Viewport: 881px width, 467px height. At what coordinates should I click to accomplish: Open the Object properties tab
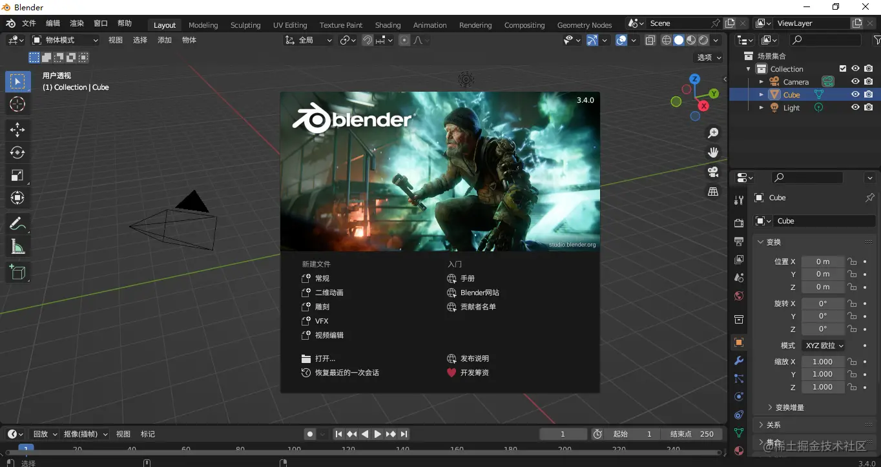tap(739, 342)
